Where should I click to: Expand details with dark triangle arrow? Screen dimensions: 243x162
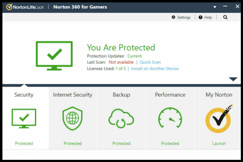point(233,79)
